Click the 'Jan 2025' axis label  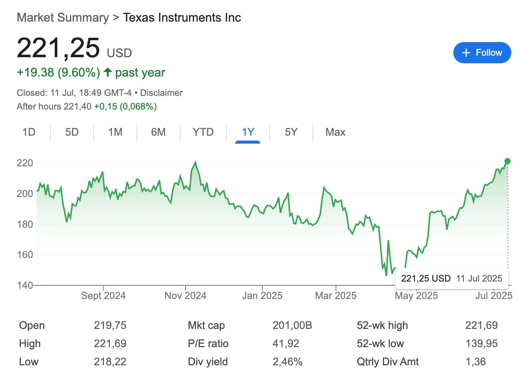262,296
